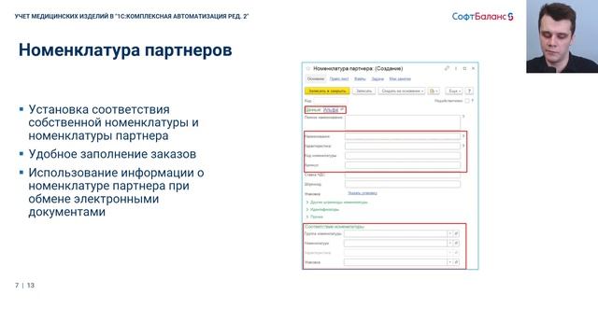This screenshot has width=598, height=336.
Task: Click the hint mark beside Наименование field
Action: [463, 136]
